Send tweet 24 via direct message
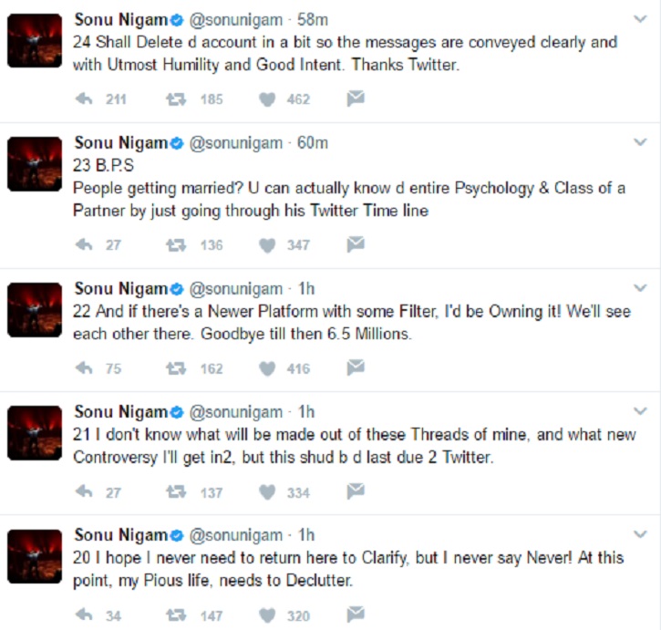The height and width of the screenshot is (630, 661). pos(356,98)
